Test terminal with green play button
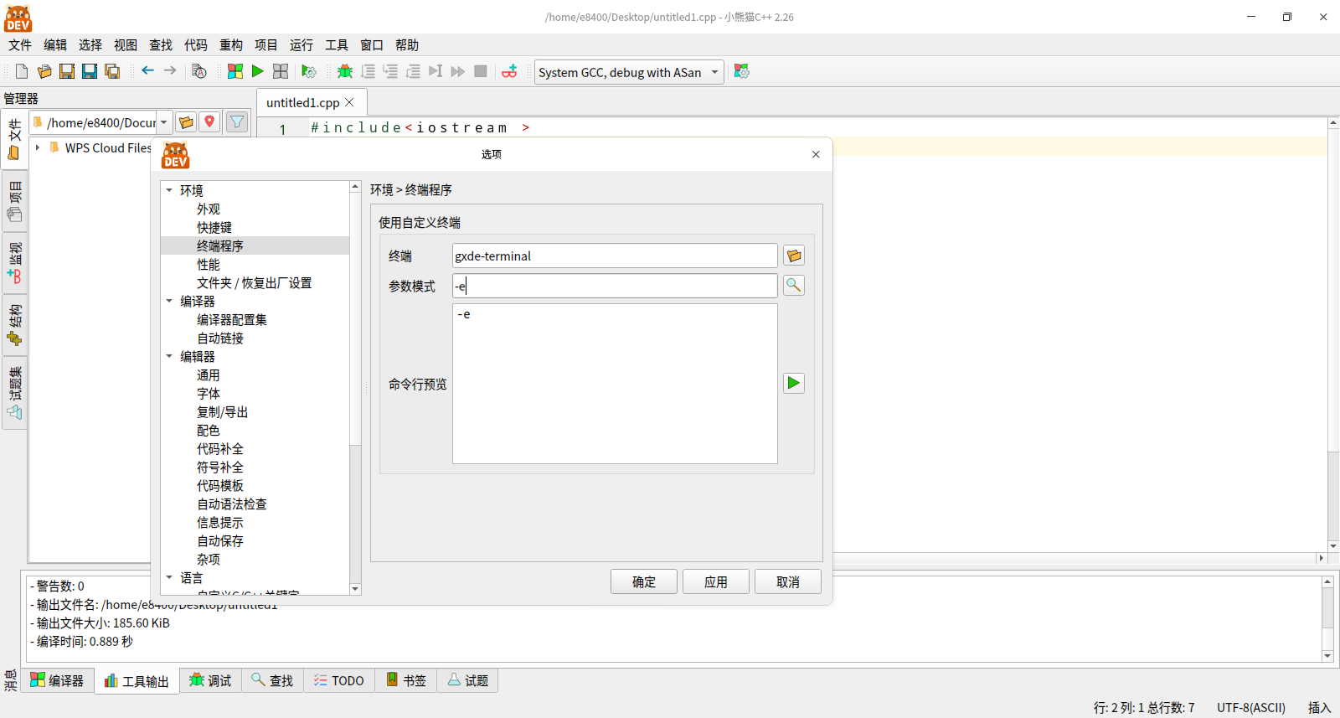The width and height of the screenshot is (1340, 718). pos(794,384)
